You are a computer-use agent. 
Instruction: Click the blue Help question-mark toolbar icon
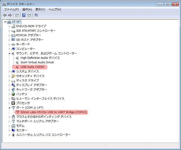[x=24, y=15]
